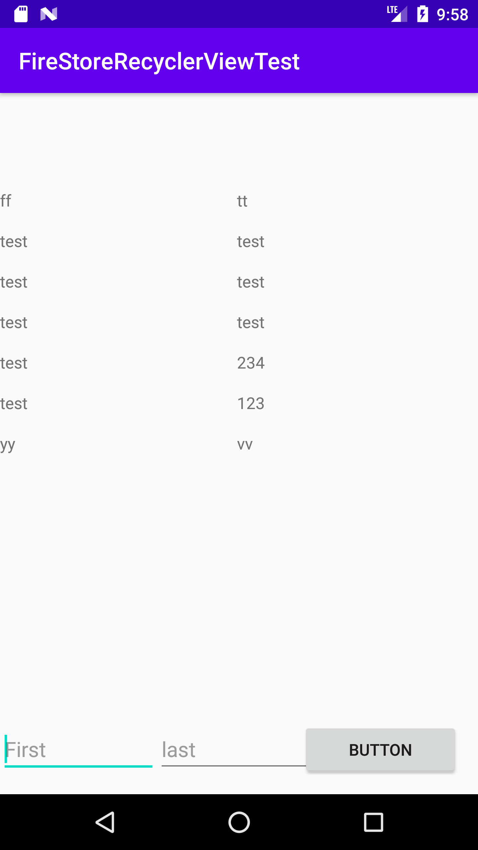Click the Android Nougat notification icon
This screenshot has width=478, height=850.
click(49, 14)
